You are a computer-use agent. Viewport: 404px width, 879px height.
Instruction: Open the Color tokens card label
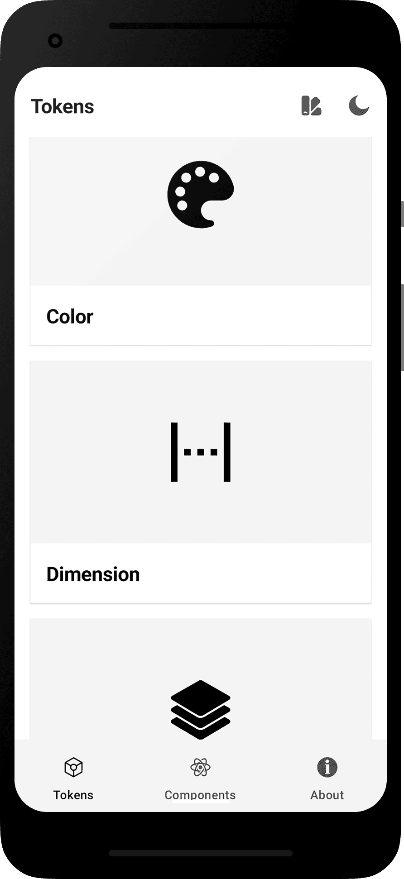point(70,316)
